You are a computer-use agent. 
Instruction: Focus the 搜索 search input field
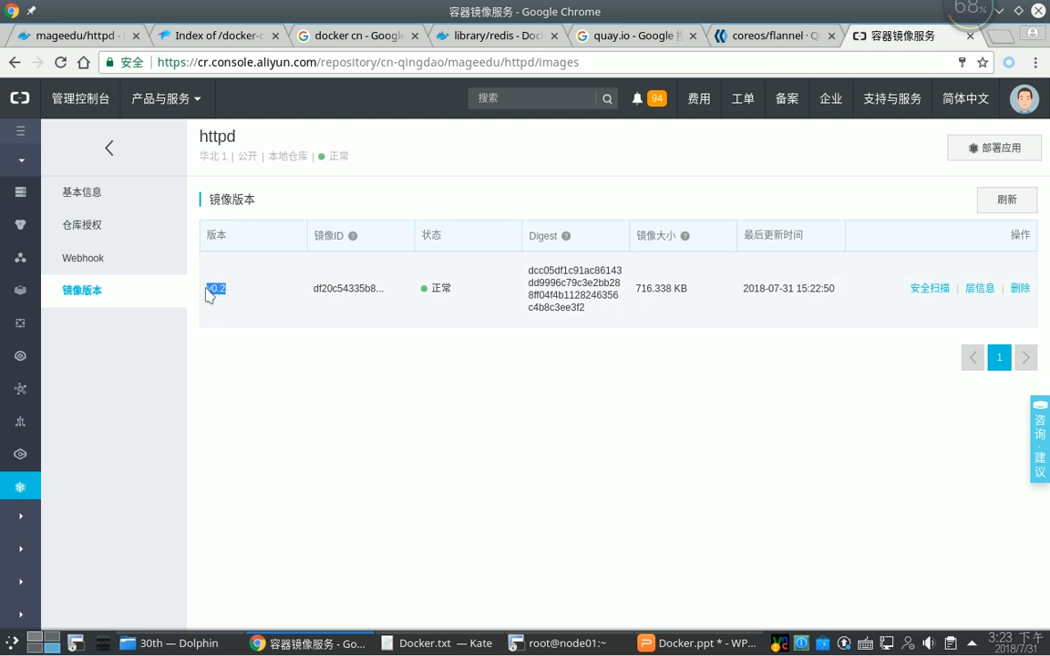[x=531, y=98]
